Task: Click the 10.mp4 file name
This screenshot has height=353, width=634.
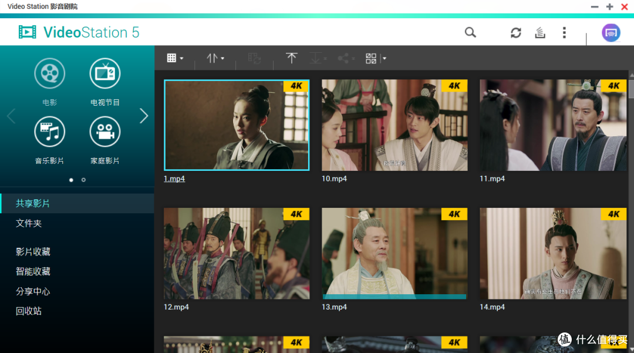Action: [334, 179]
